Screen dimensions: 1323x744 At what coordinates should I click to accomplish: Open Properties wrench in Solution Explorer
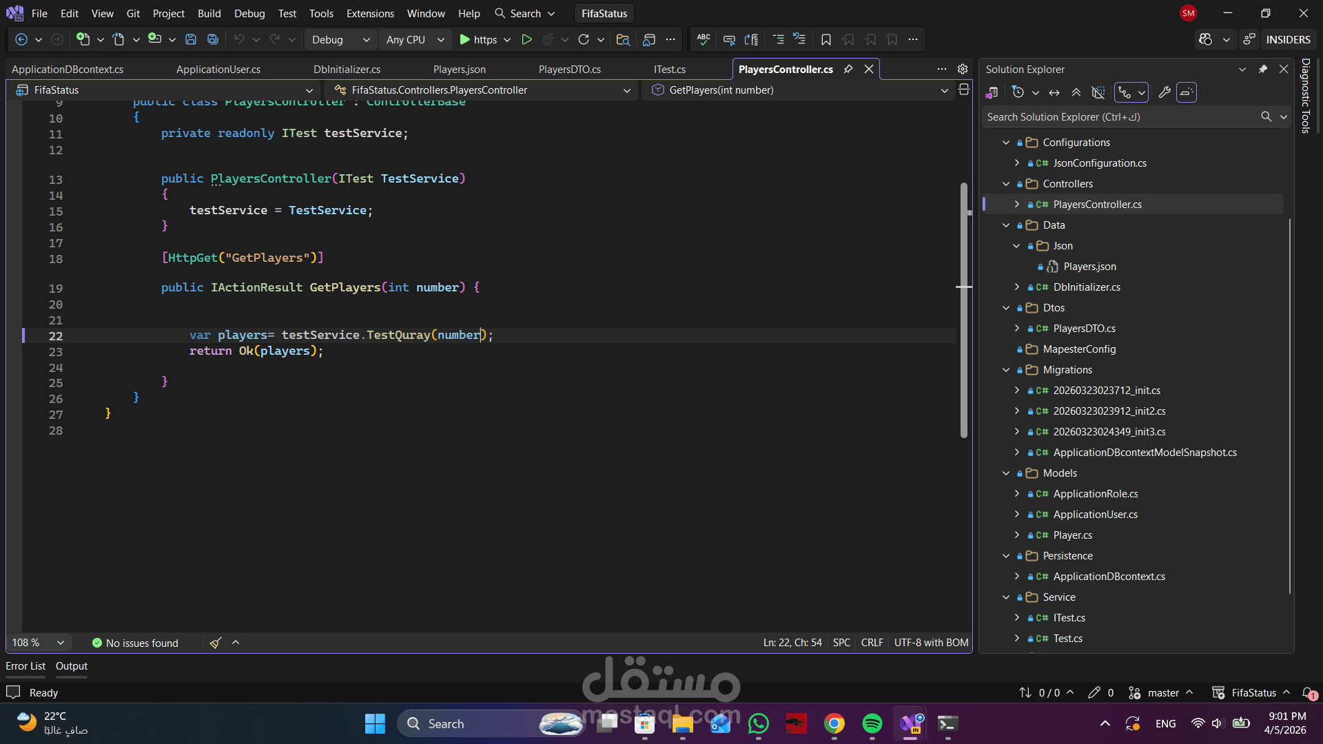[x=1165, y=92]
